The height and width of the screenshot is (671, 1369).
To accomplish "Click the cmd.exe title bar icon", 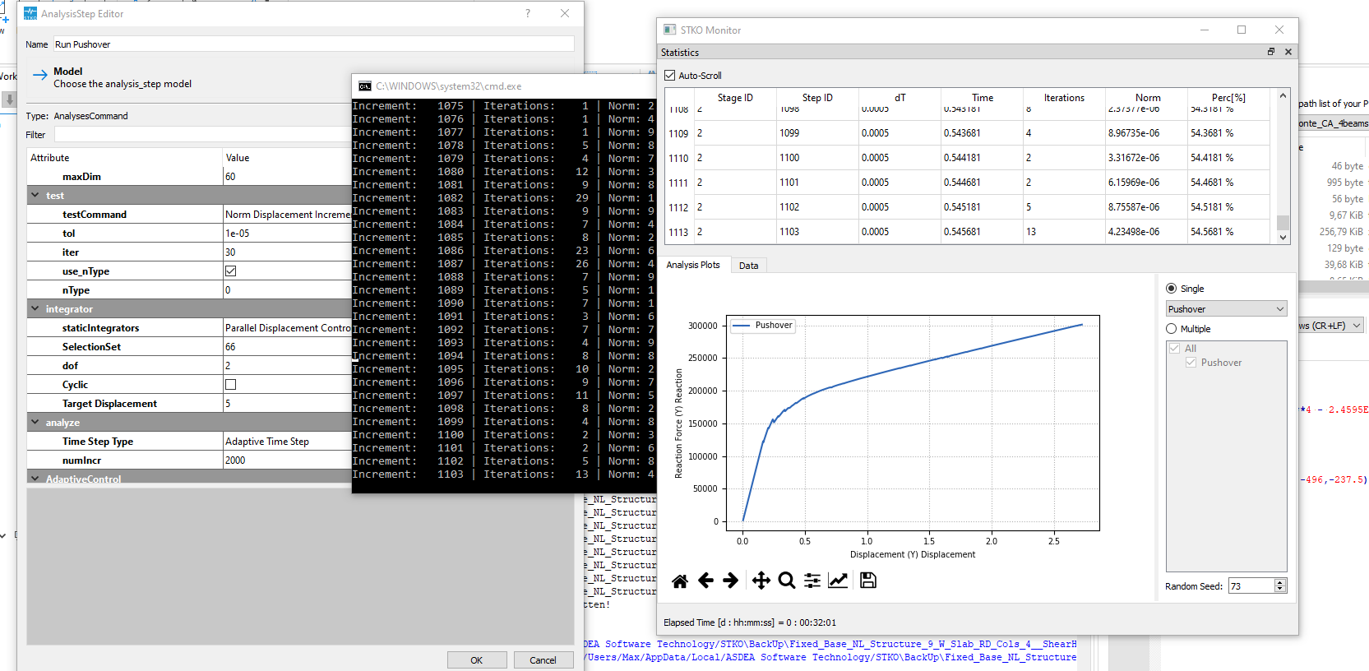I will click(365, 86).
